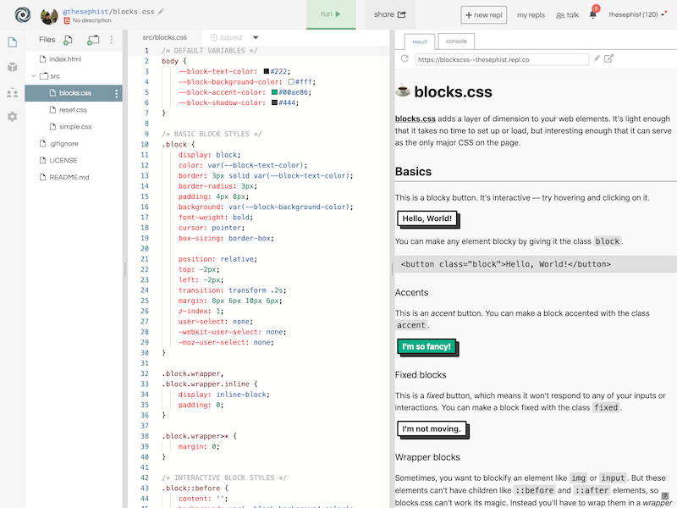The image size is (677, 508).
Task: Click I'm not moving. fixed button
Action: [x=432, y=429]
